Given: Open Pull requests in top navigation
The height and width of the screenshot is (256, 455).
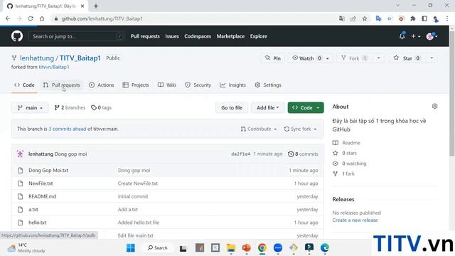Looking at the screenshot, I should coord(145,36).
